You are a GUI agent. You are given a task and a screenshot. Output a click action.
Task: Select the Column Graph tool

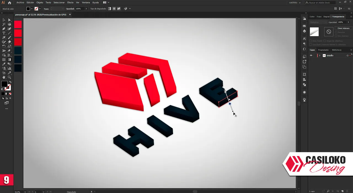click(9, 68)
